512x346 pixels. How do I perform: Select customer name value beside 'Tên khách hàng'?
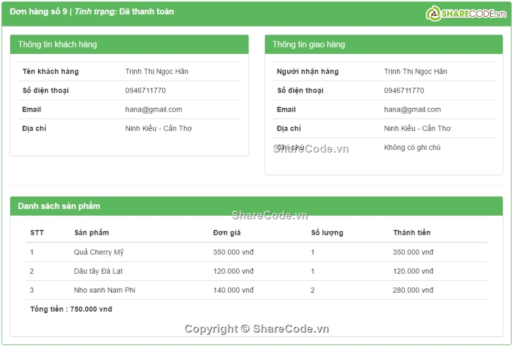(157, 72)
